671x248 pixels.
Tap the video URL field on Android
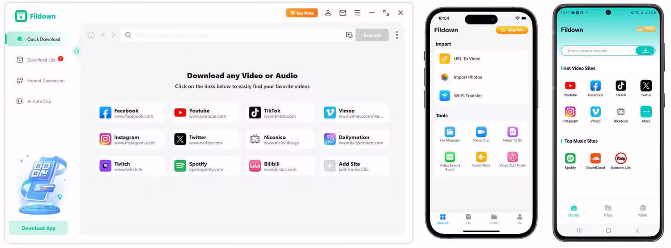point(599,51)
